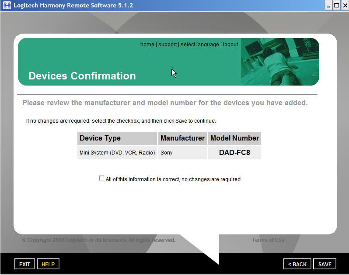Click SAVE to continue
The height and width of the screenshot is (275, 349).
pyautogui.click(x=325, y=264)
